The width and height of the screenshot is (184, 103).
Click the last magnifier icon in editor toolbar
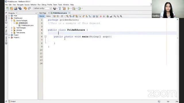[x=121, y=16]
